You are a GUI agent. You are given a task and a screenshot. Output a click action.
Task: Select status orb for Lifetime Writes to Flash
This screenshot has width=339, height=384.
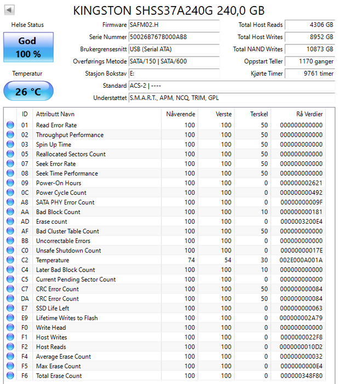(x=10, y=318)
